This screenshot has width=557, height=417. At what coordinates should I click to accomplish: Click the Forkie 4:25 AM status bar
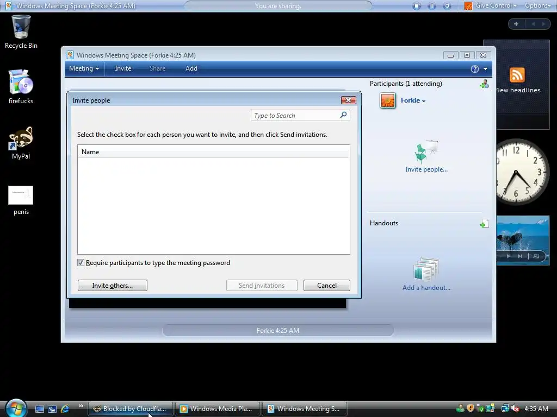pyautogui.click(x=278, y=331)
